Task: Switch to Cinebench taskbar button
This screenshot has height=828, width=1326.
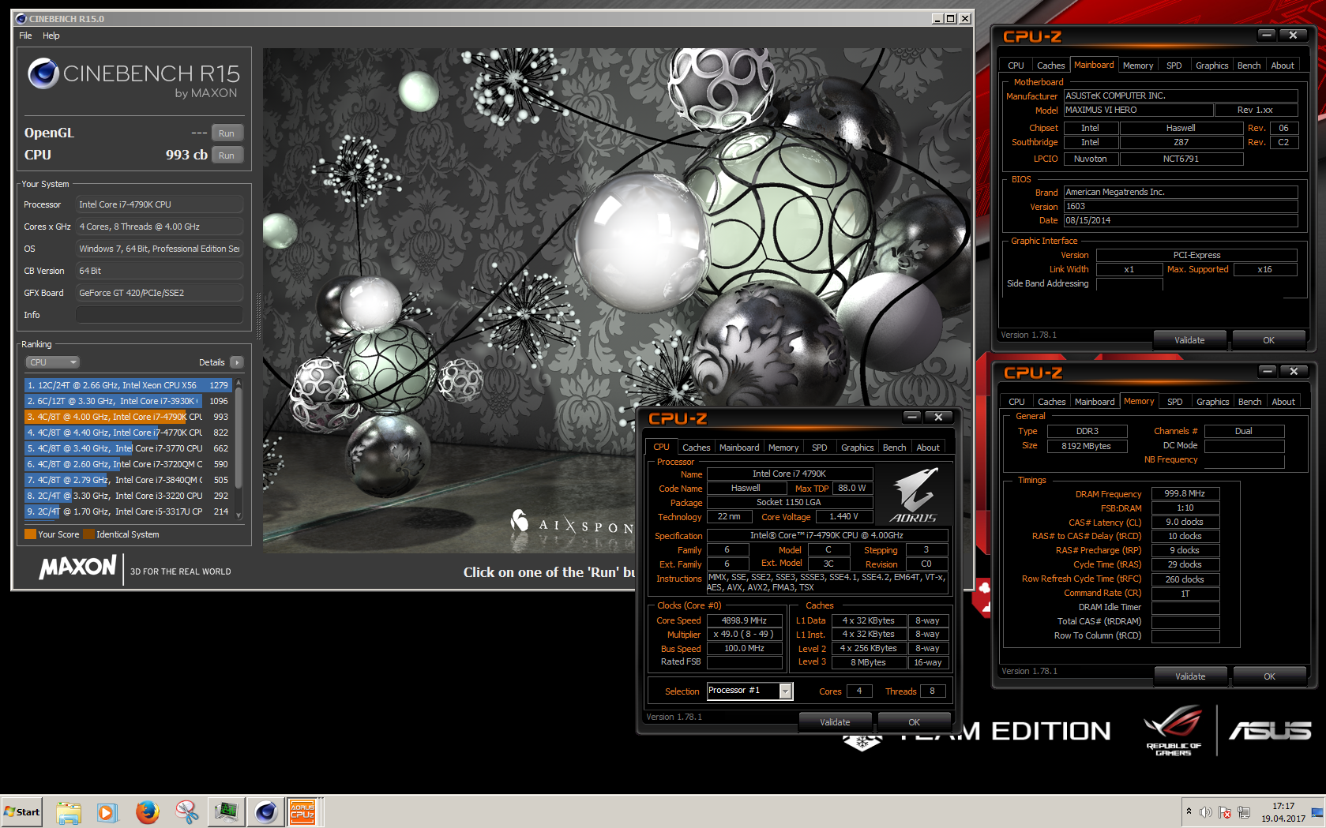Action: pos(265,811)
